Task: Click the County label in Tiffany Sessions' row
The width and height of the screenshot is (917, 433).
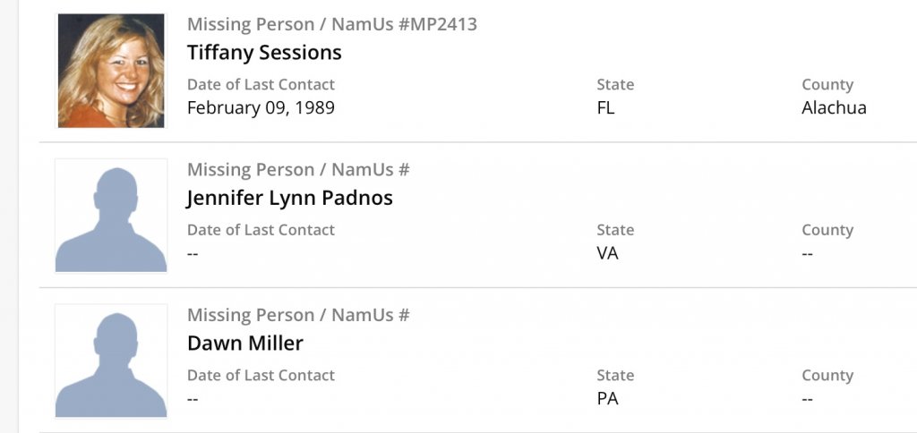Action: [x=827, y=85]
